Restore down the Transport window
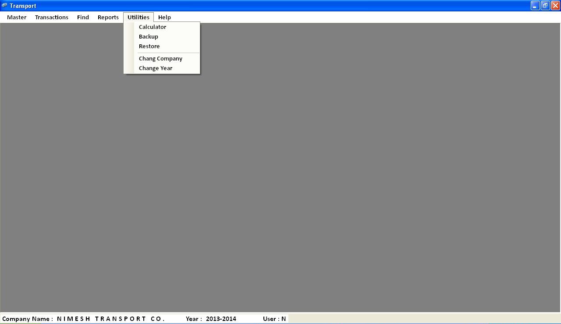Image resolution: width=561 pixels, height=324 pixels. coord(545,6)
